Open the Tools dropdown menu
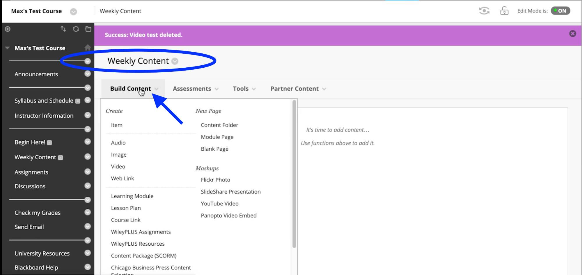 click(x=244, y=89)
